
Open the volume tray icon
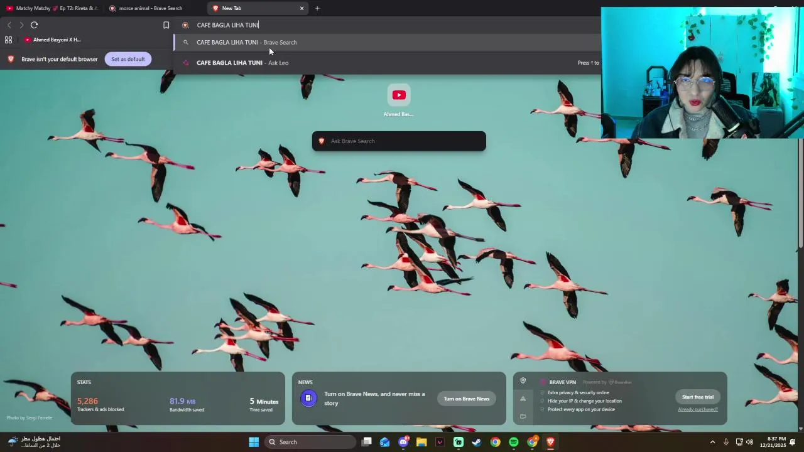[x=749, y=442]
